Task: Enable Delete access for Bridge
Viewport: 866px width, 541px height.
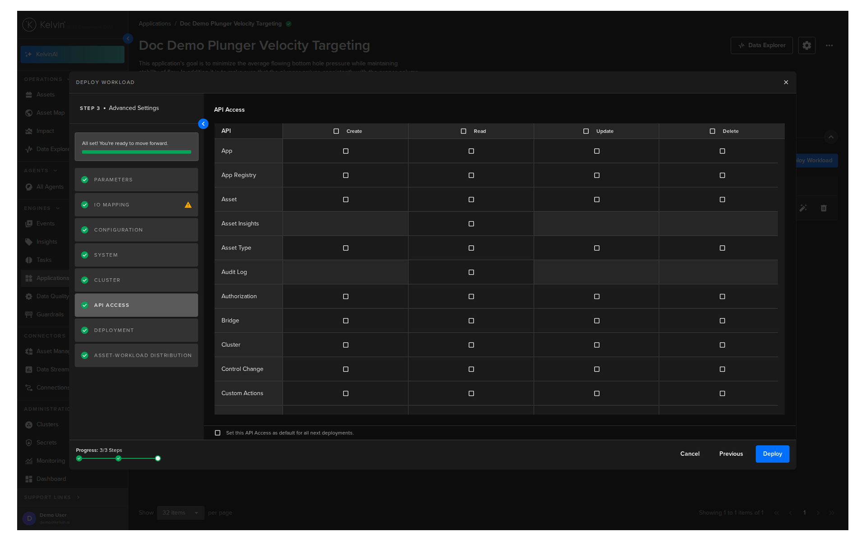Action: (722, 321)
